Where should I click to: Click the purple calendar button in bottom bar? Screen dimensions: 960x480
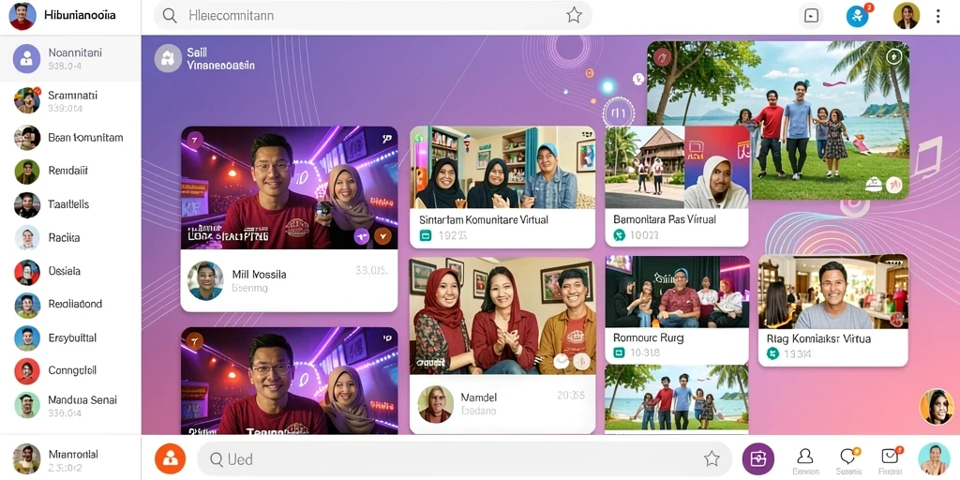pyautogui.click(x=757, y=458)
